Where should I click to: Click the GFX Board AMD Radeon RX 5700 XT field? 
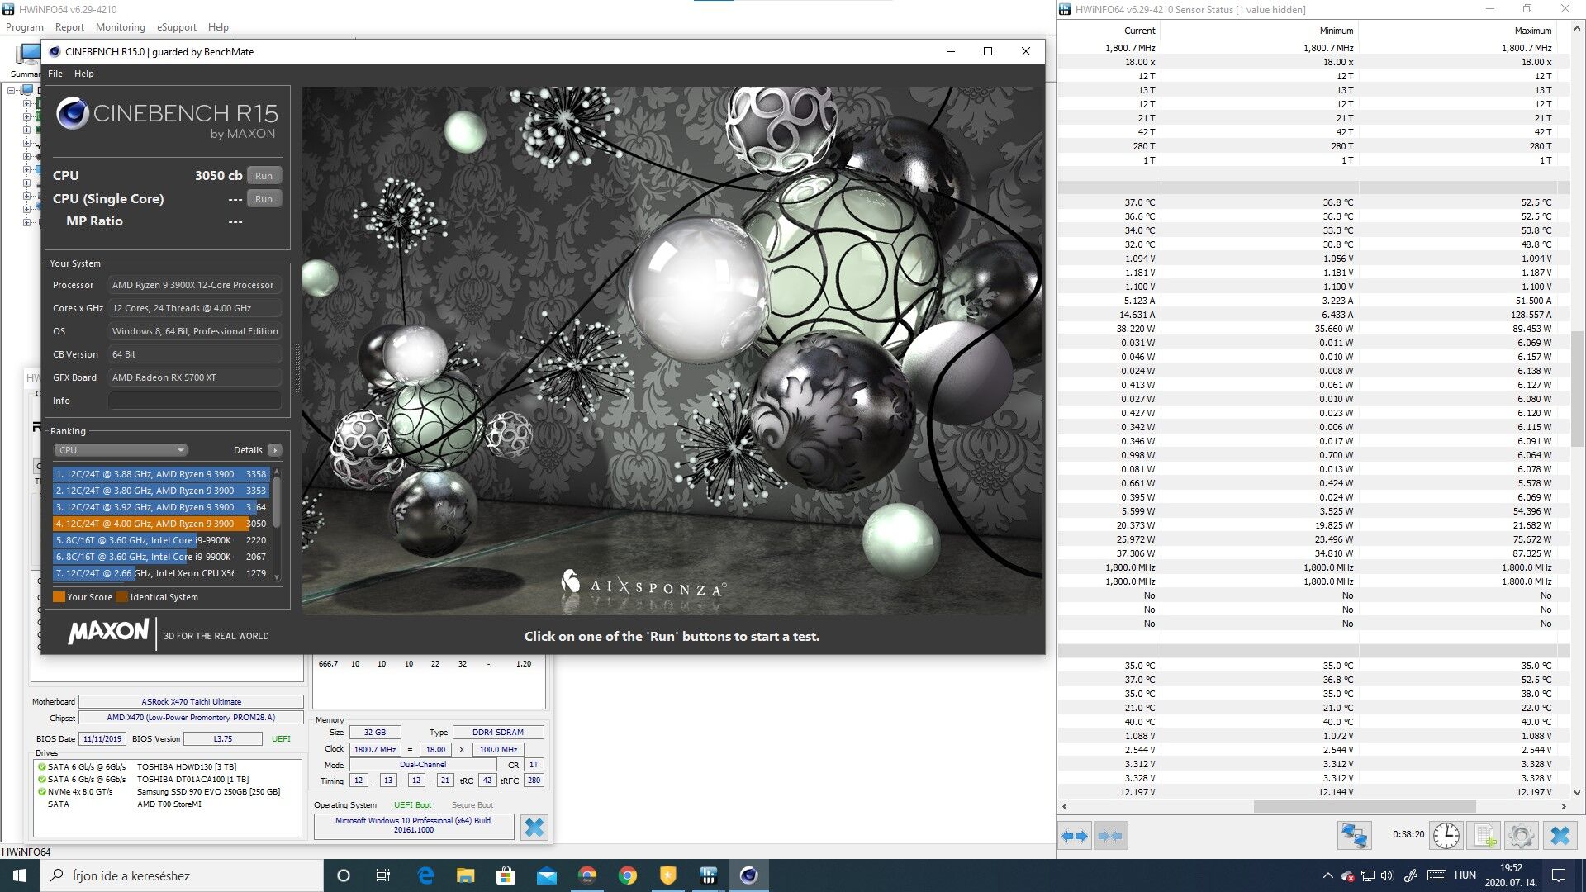tap(195, 377)
